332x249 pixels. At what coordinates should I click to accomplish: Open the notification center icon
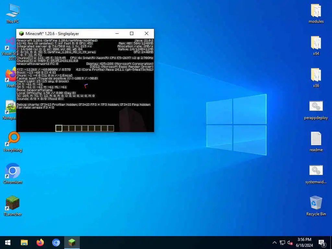[x=322, y=243]
